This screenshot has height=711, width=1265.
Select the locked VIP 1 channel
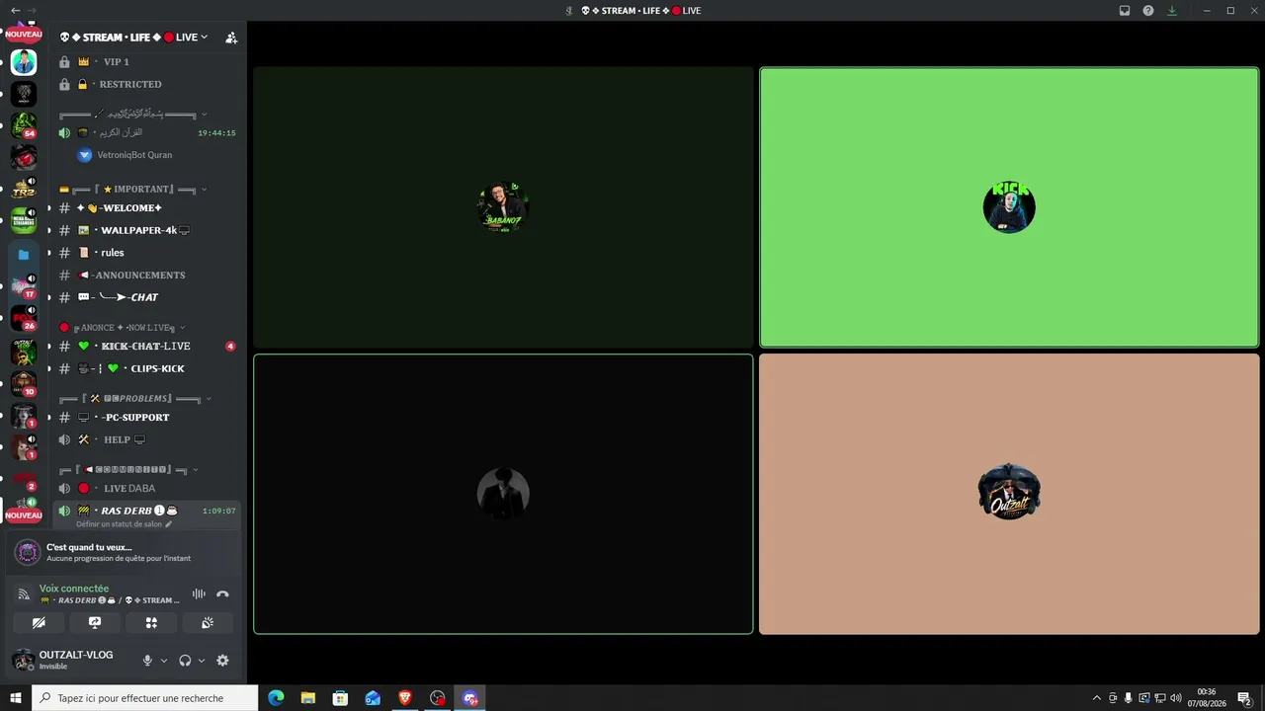coord(146,61)
